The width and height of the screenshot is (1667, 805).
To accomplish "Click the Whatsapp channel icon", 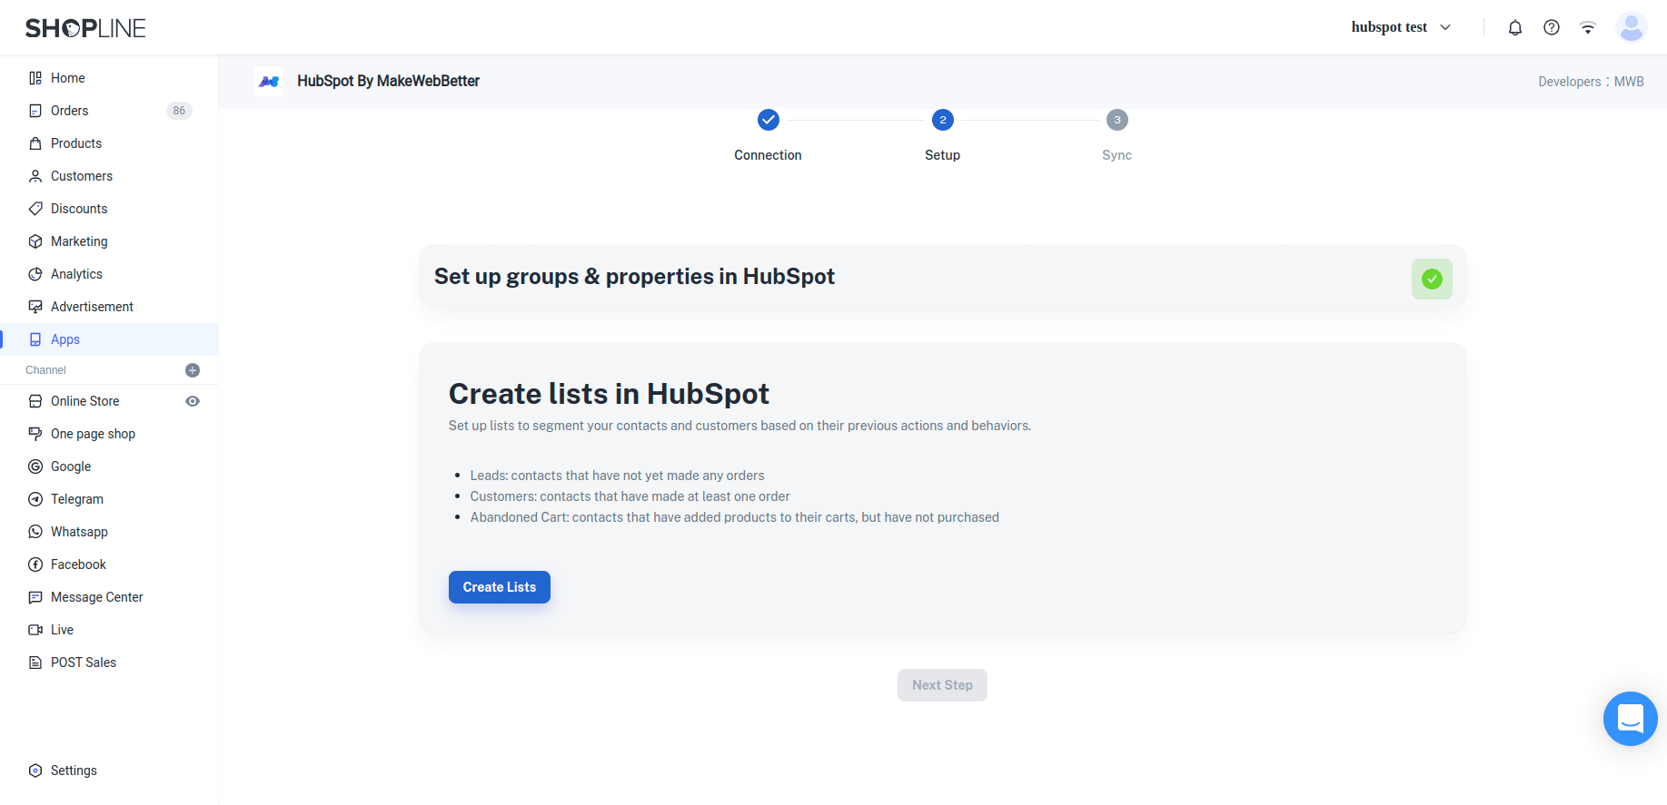I will pyautogui.click(x=35, y=532).
